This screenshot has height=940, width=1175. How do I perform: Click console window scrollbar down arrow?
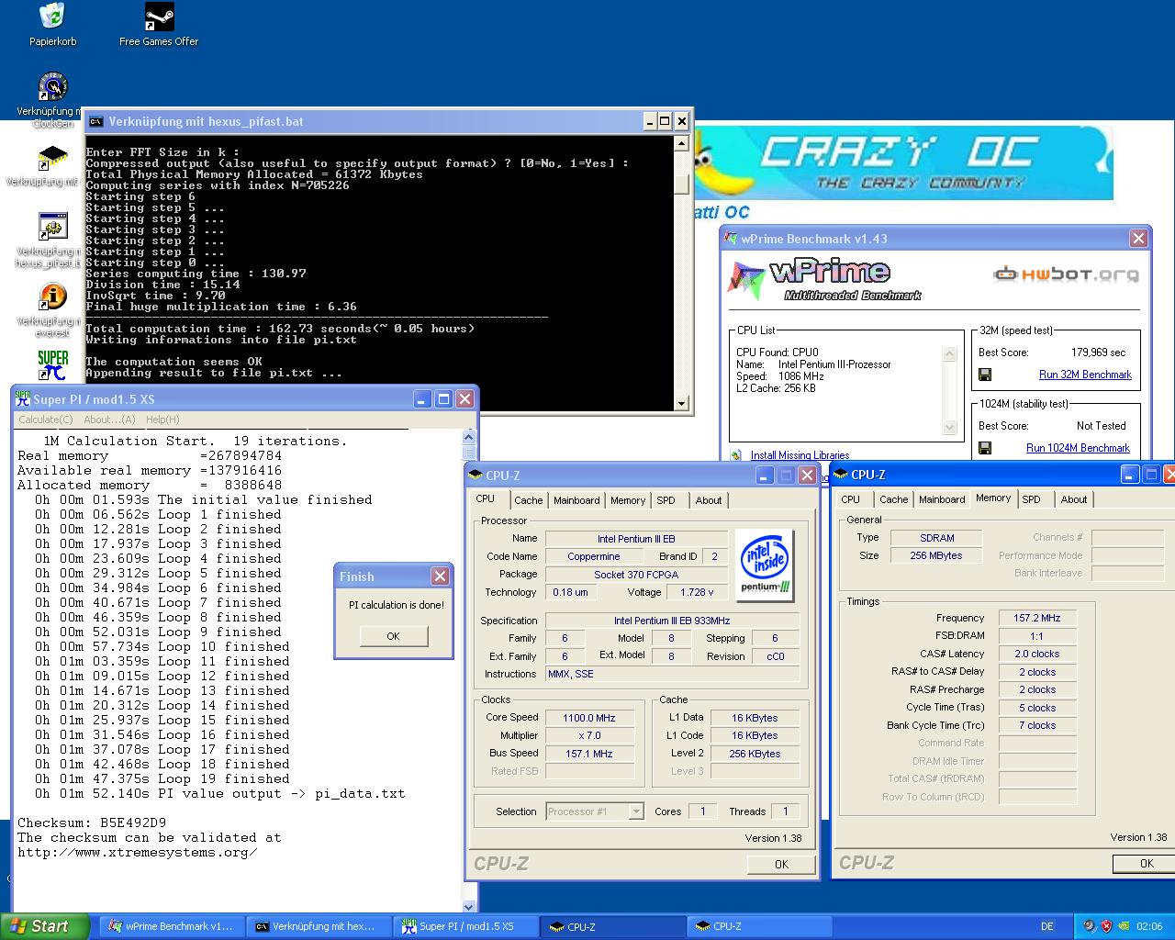(681, 403)
